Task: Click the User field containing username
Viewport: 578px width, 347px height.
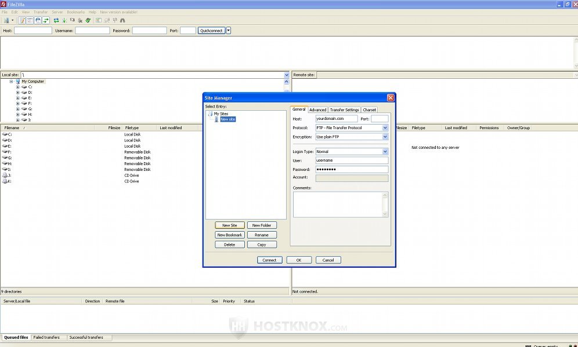Action: (x=352, y=160)
